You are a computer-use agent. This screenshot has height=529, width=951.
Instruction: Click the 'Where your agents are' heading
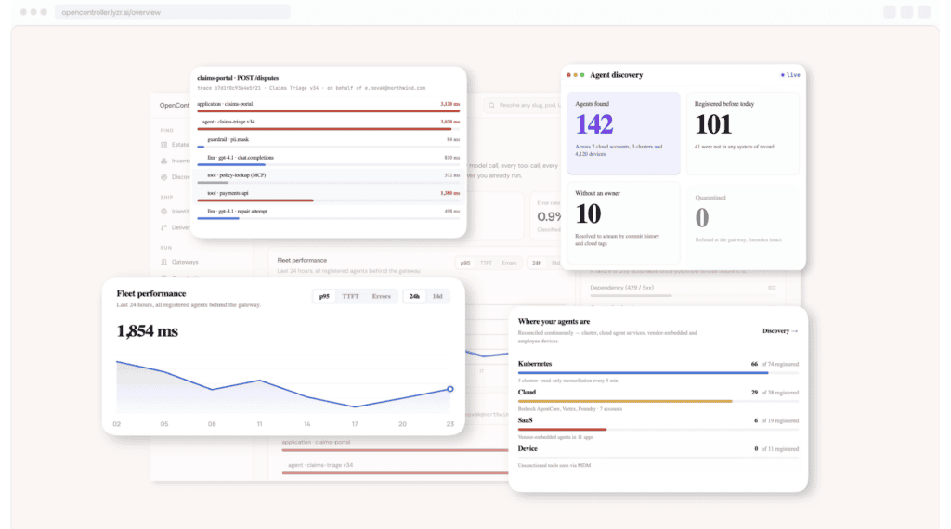pos(554,322)
